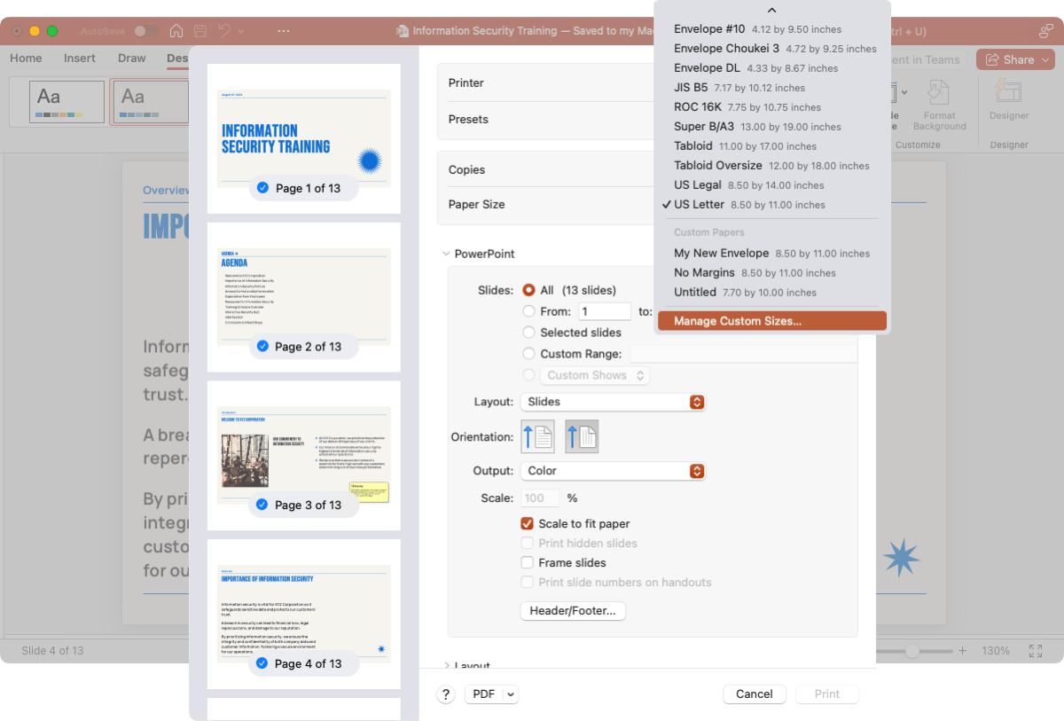The height and width of the screenshot is (721, 1064).
Task: Click the help question mark button
Action: point(446,694)
